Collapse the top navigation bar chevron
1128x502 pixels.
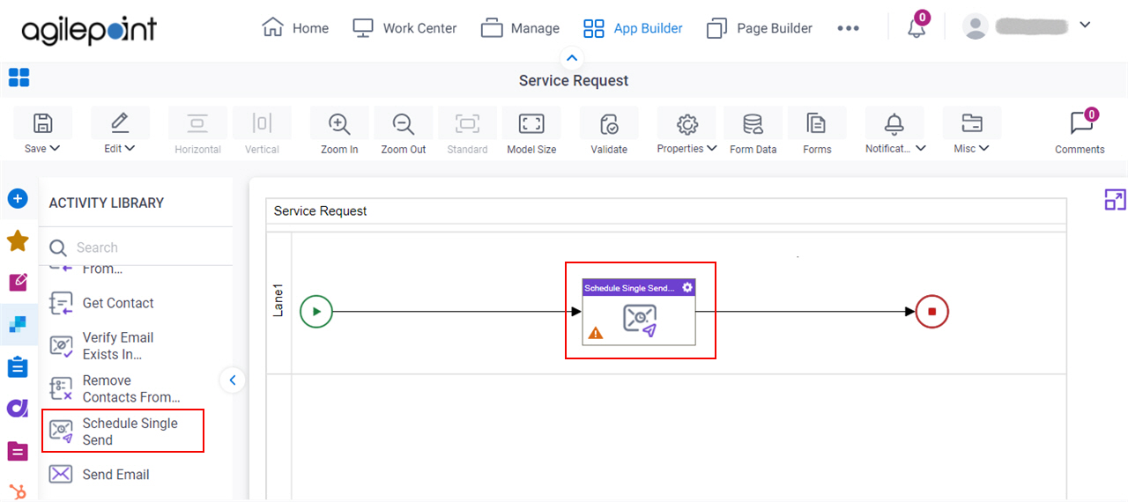click(x=572, y=59)
